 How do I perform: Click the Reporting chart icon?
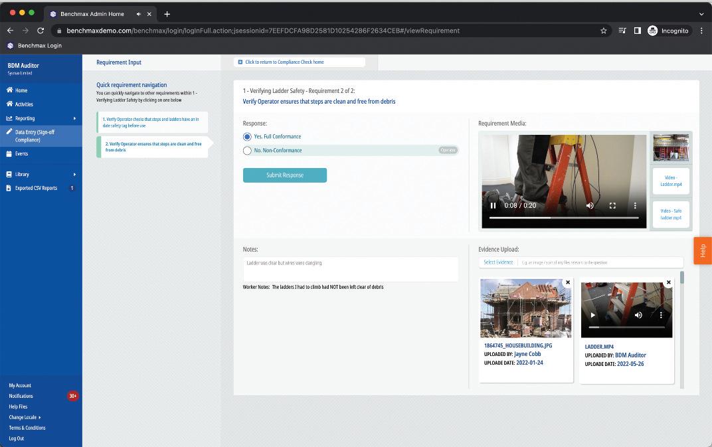click(9, 118)
